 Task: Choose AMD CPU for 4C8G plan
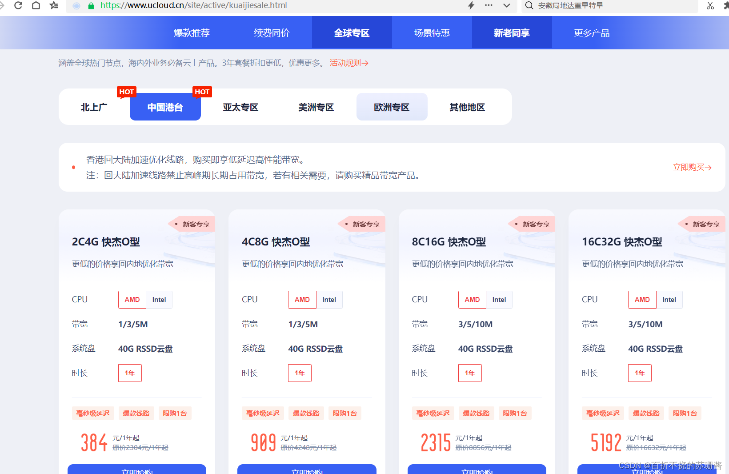[302, 300]
